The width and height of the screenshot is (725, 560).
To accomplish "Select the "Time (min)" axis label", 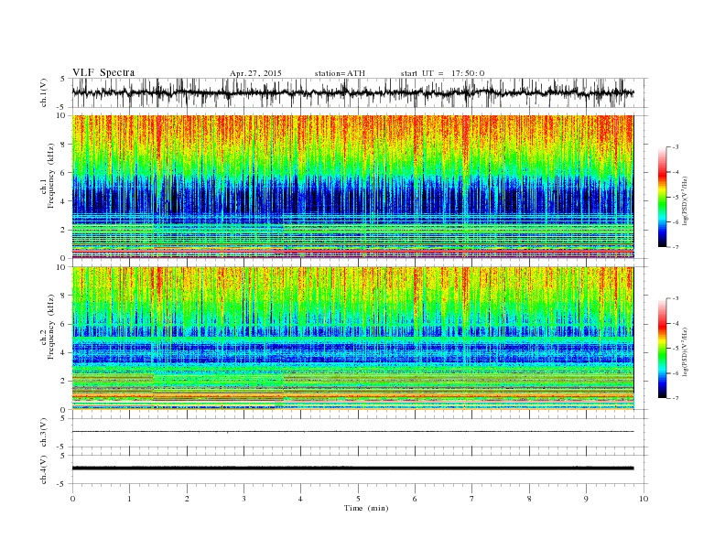I will coord(366,508).
